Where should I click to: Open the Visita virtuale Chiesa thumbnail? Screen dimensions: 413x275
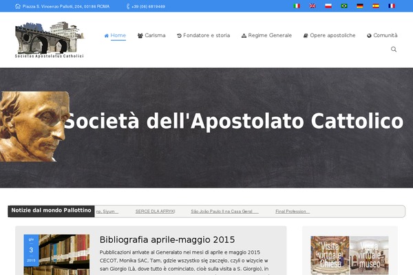pos(330,255)
